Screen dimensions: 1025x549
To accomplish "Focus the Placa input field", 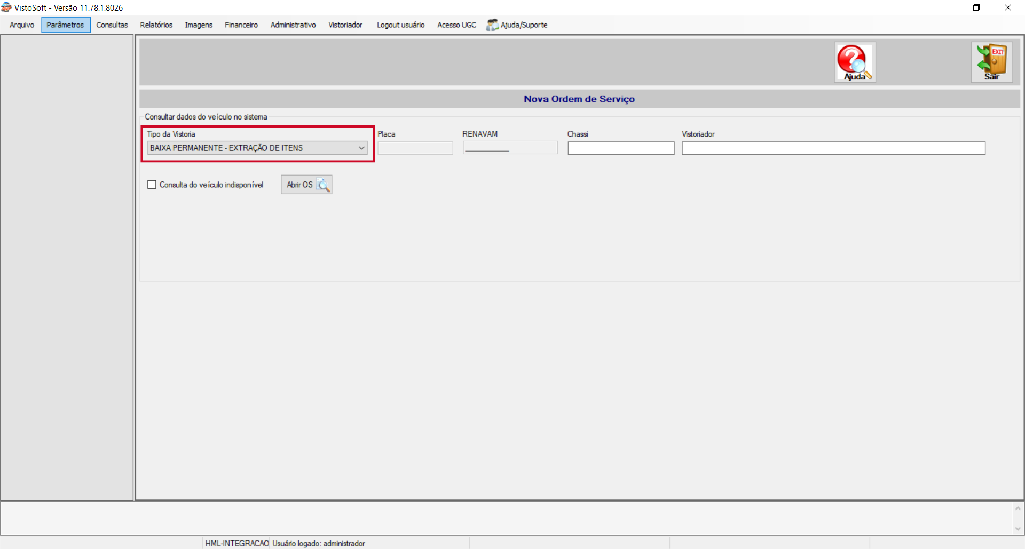I will [x=415, y=148].
